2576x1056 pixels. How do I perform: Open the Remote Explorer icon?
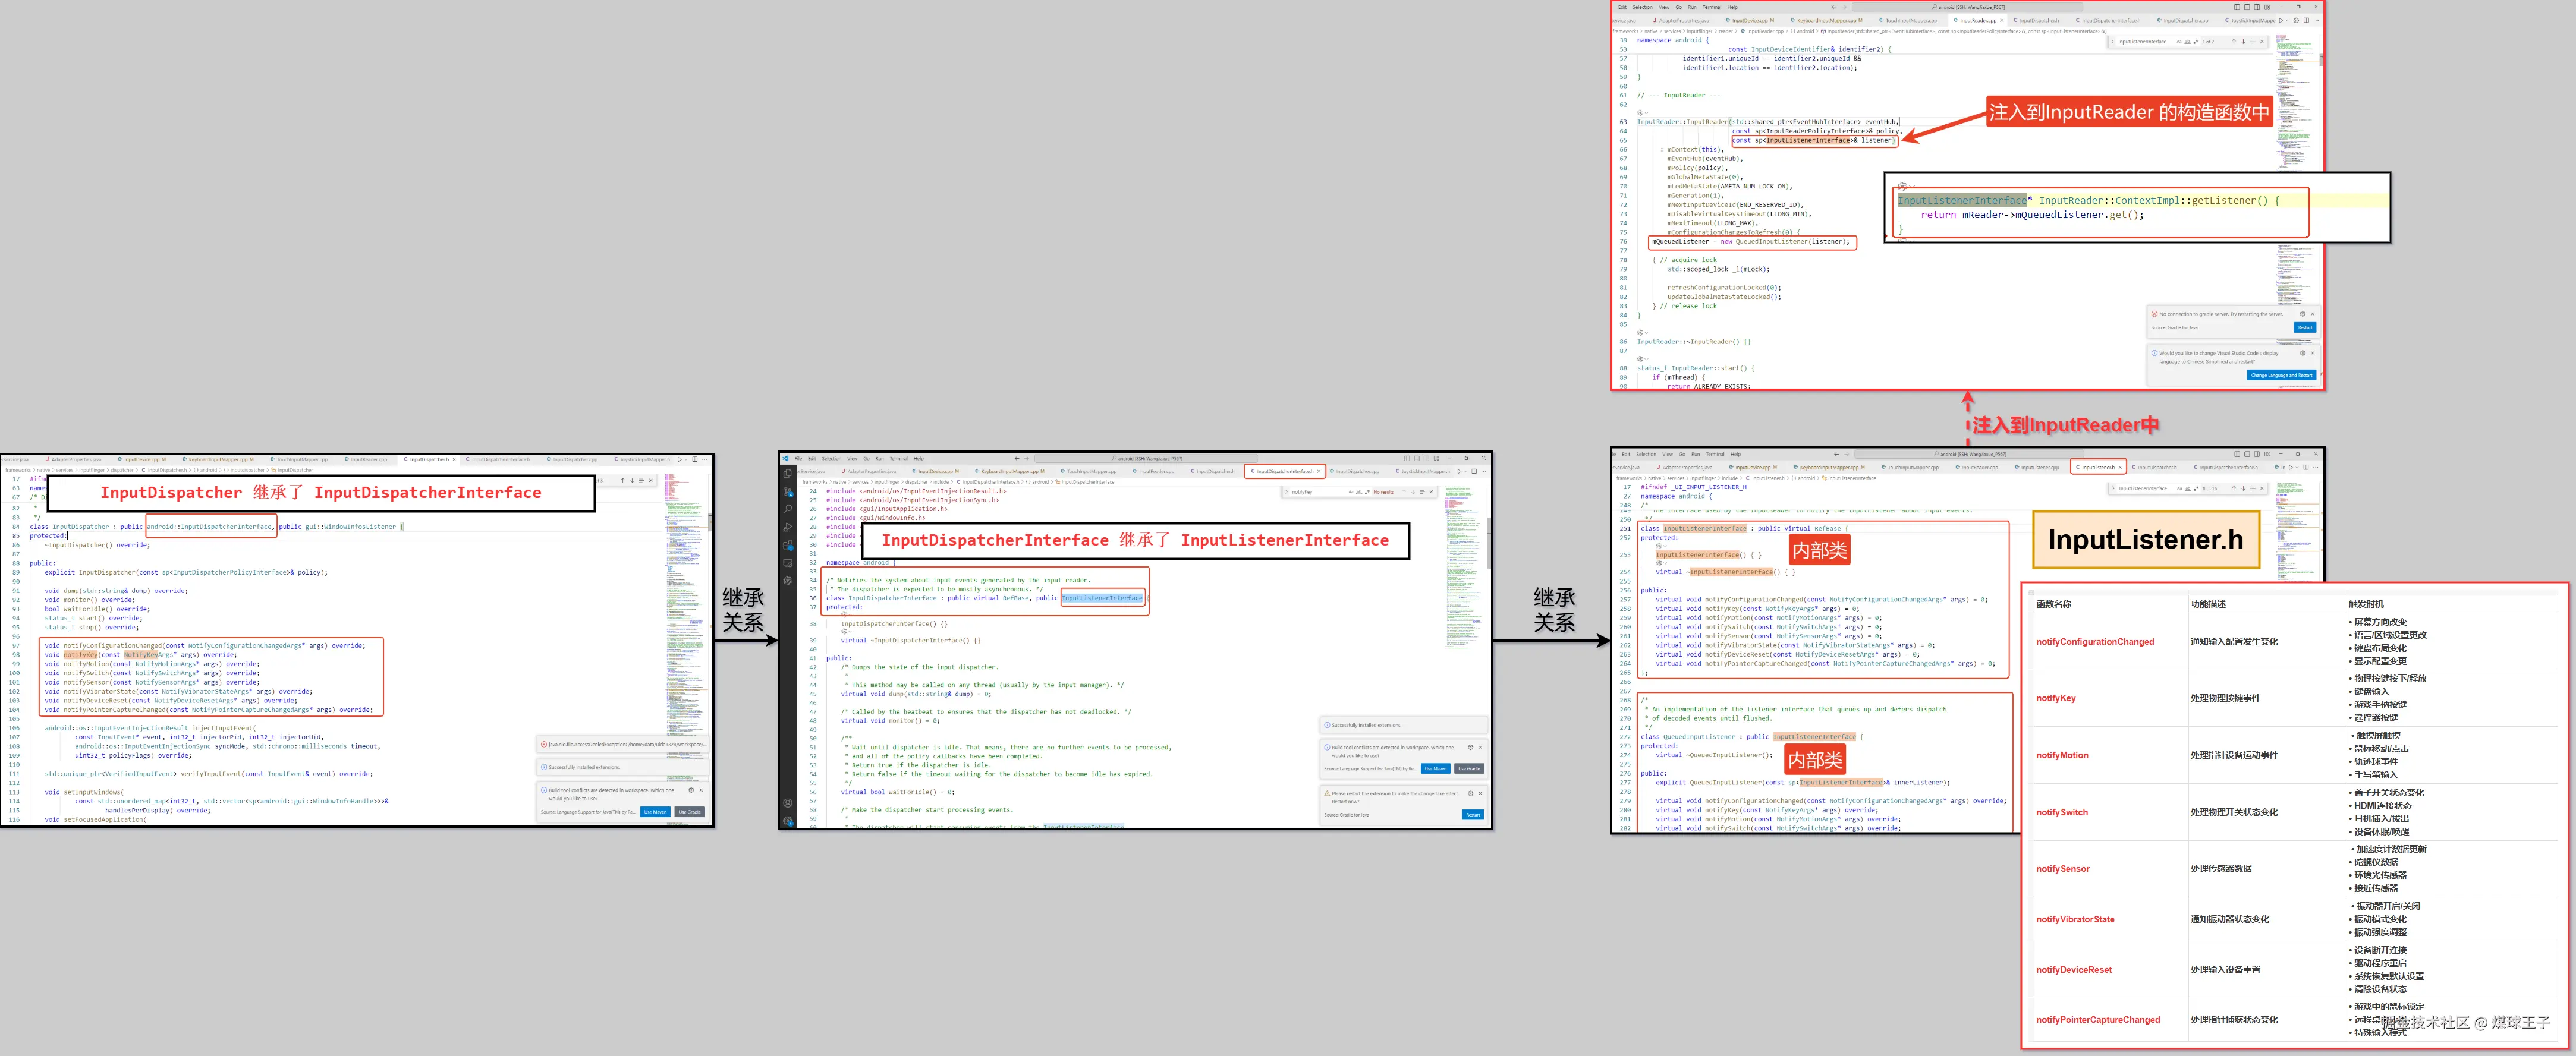point(788,563)
